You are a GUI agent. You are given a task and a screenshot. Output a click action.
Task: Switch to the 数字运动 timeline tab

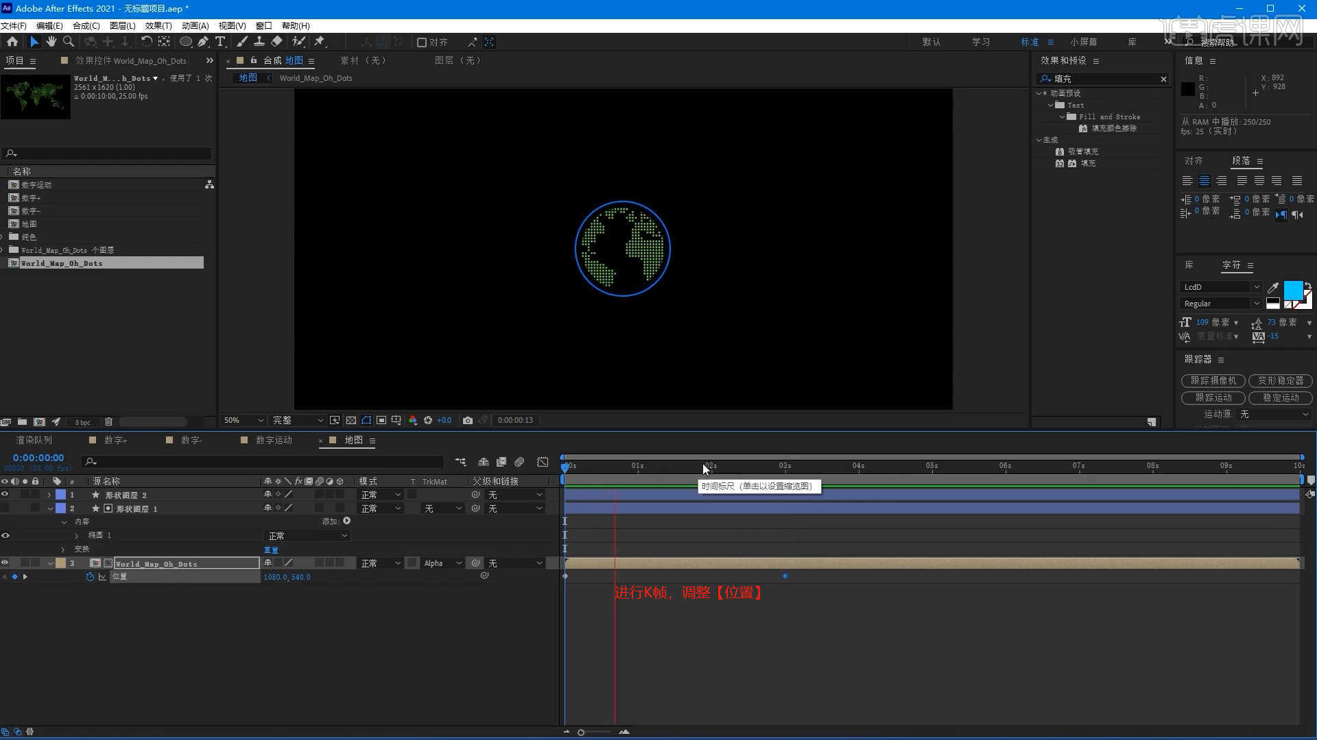(x=274, y=440)
